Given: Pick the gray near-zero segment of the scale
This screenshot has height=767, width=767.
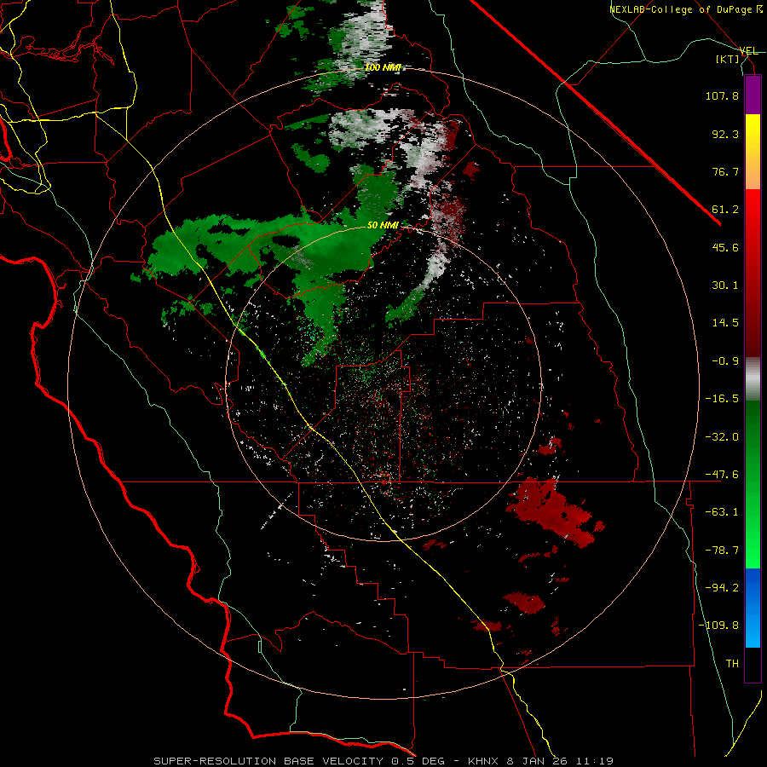Looking at the screenshot, I should point(753,379).
